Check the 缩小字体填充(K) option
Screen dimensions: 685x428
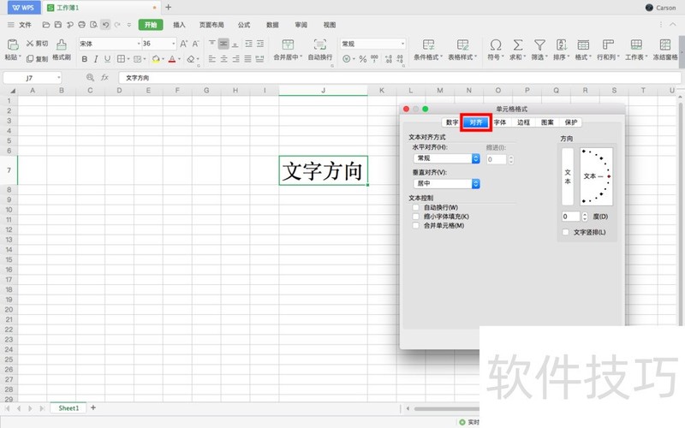[x=416, y=217]
